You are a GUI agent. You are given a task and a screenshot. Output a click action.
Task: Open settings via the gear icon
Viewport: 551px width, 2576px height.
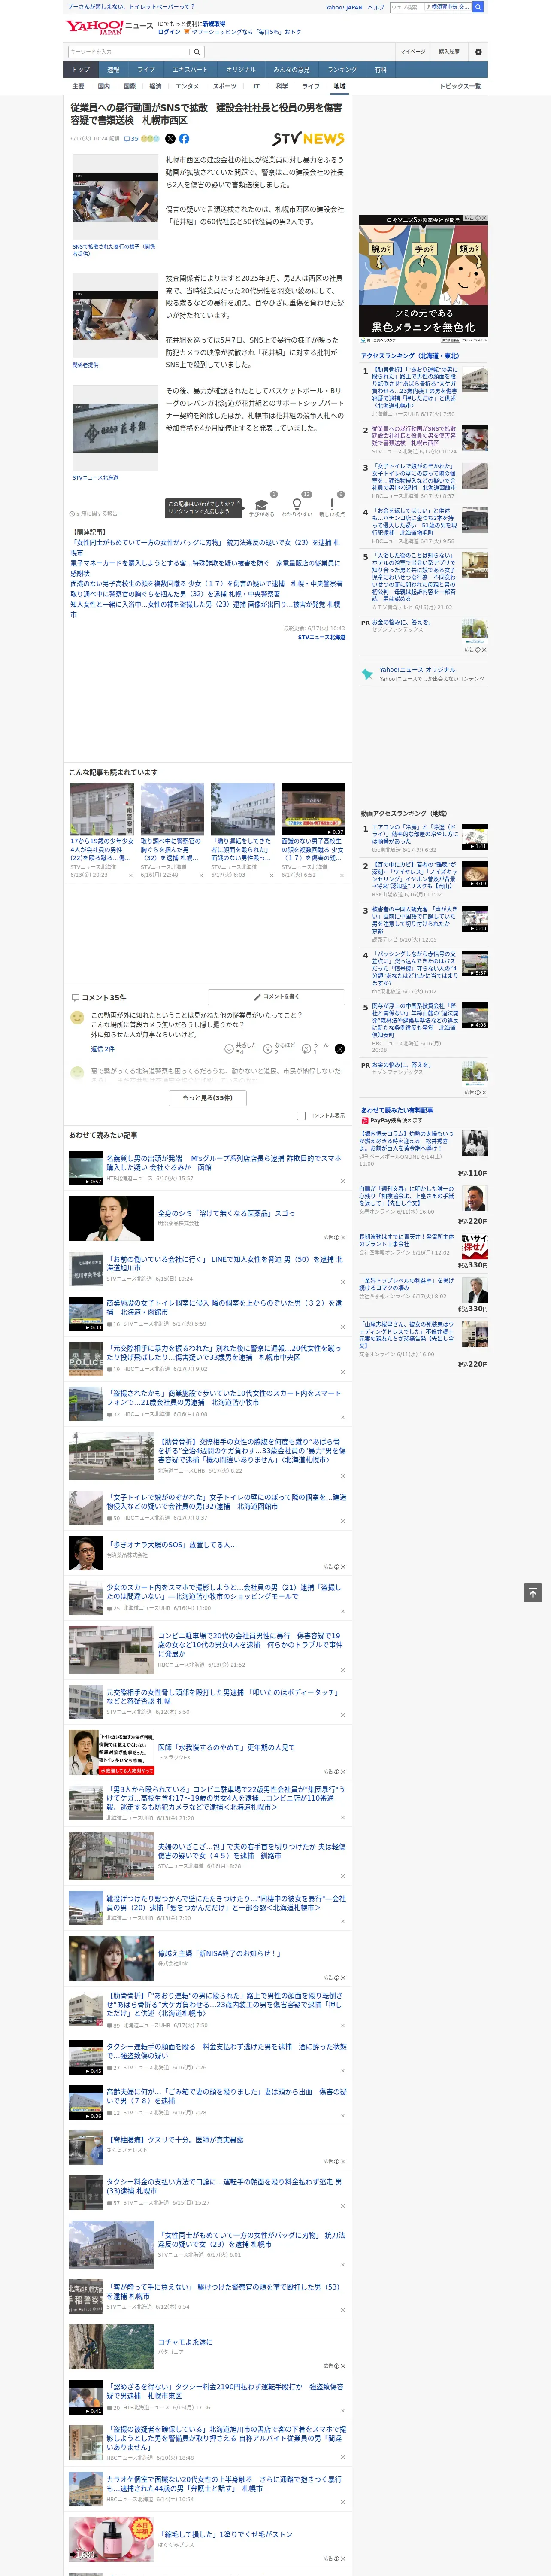point(478,52)
